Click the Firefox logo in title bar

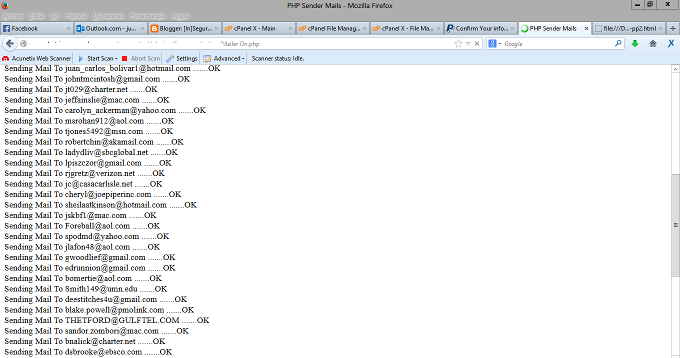pyautogui.click(x=5, y=5)
